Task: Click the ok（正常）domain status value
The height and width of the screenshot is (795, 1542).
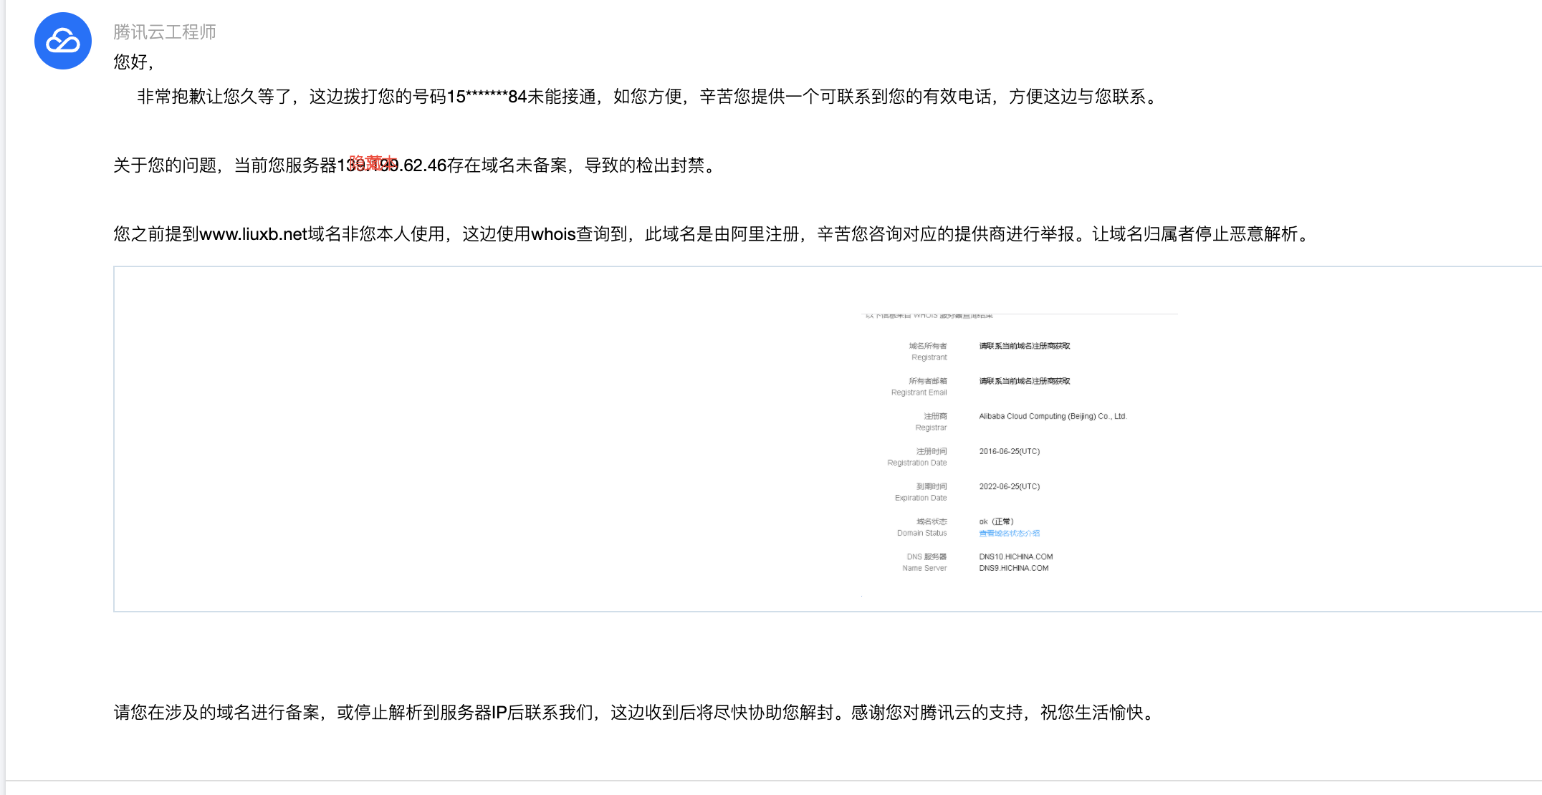Action: (996, 521)
